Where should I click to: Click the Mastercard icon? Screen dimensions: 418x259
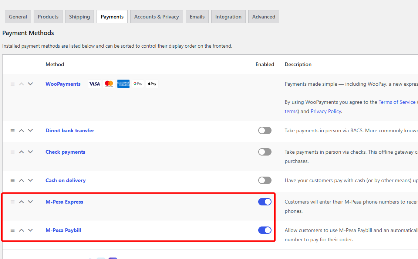[x=109, y=84]
